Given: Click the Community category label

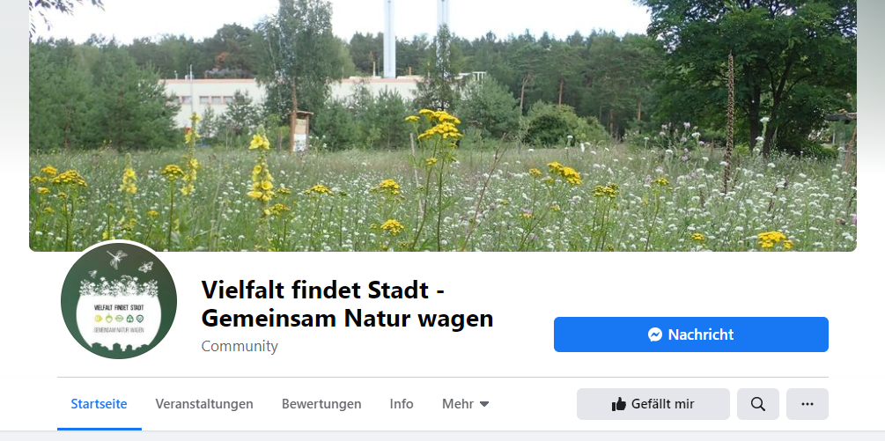Looking at the screenshot, I should point(240,346).
